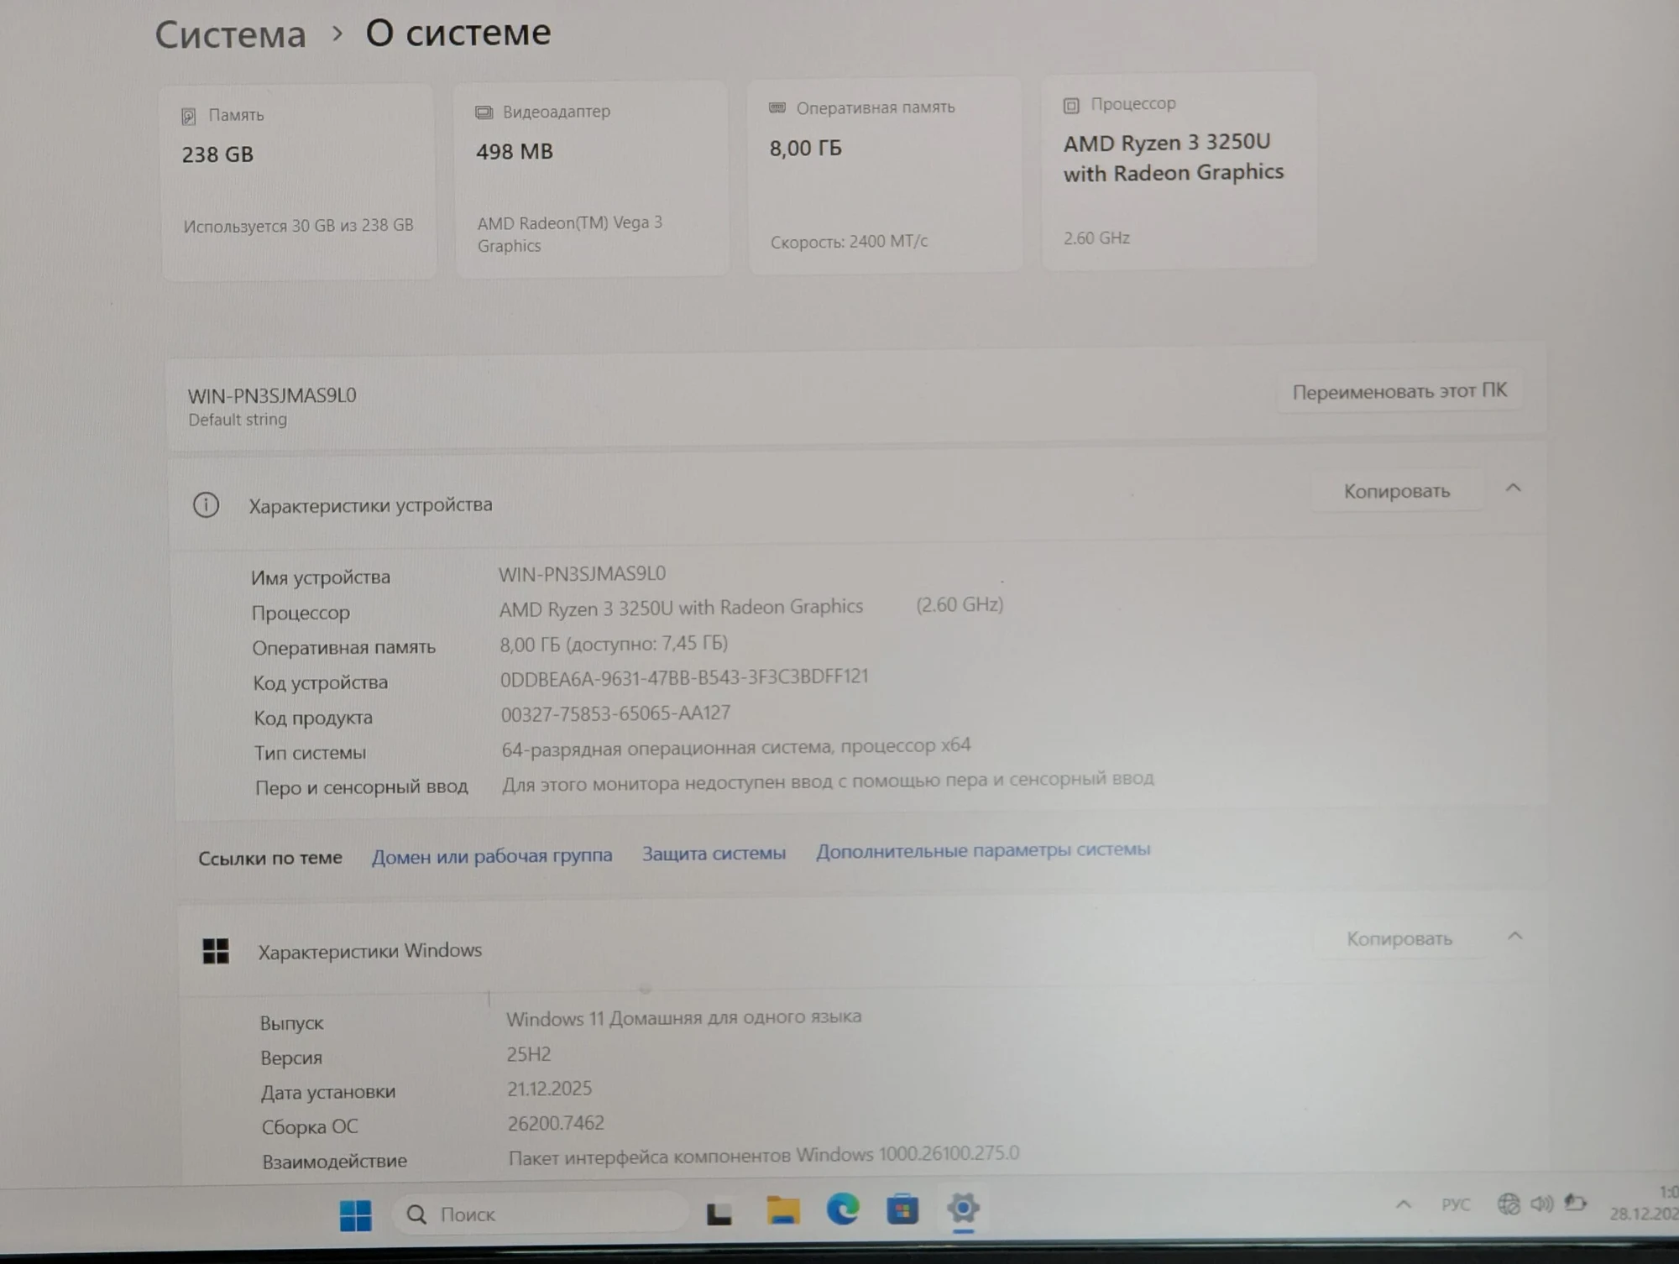1679x1264 pixels.
Task: Open the Task View taskbar icon
Action: tap(719, 1214)
